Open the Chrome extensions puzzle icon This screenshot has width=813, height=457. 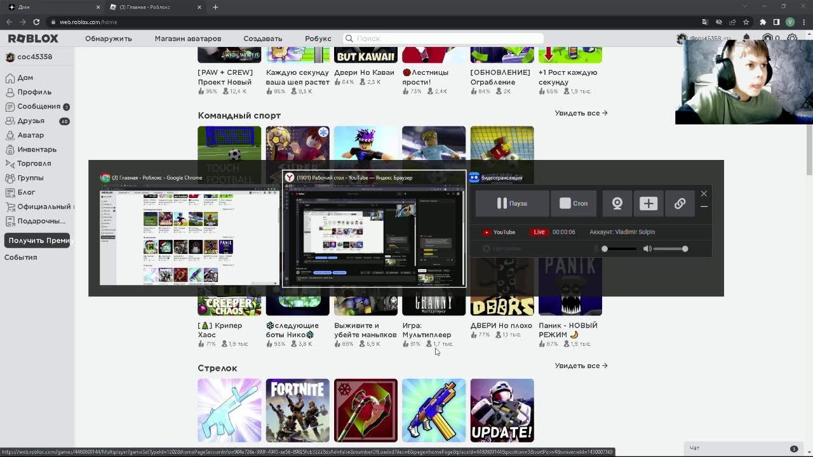point(763,22)
